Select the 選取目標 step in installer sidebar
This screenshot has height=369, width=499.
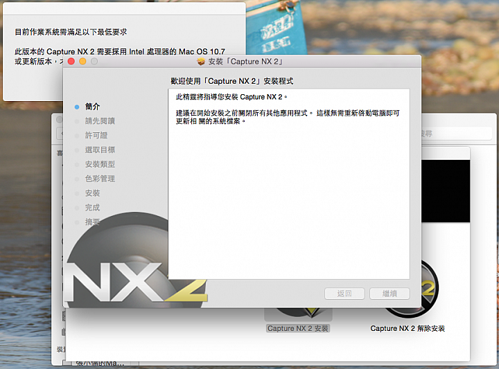click(x=100, y=150)
